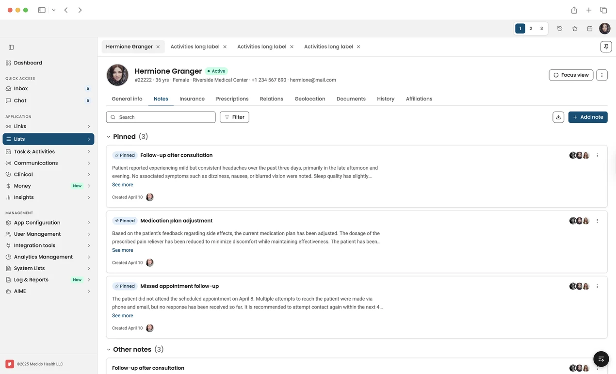The width and height of the screenshot is (616, 374).
Task: Open the Affiliations tab
Action: click(x=419, y=98)
